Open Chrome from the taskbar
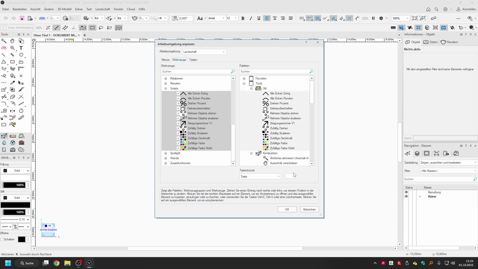Viewport: 478px width, 269px height. click(56, 263)
